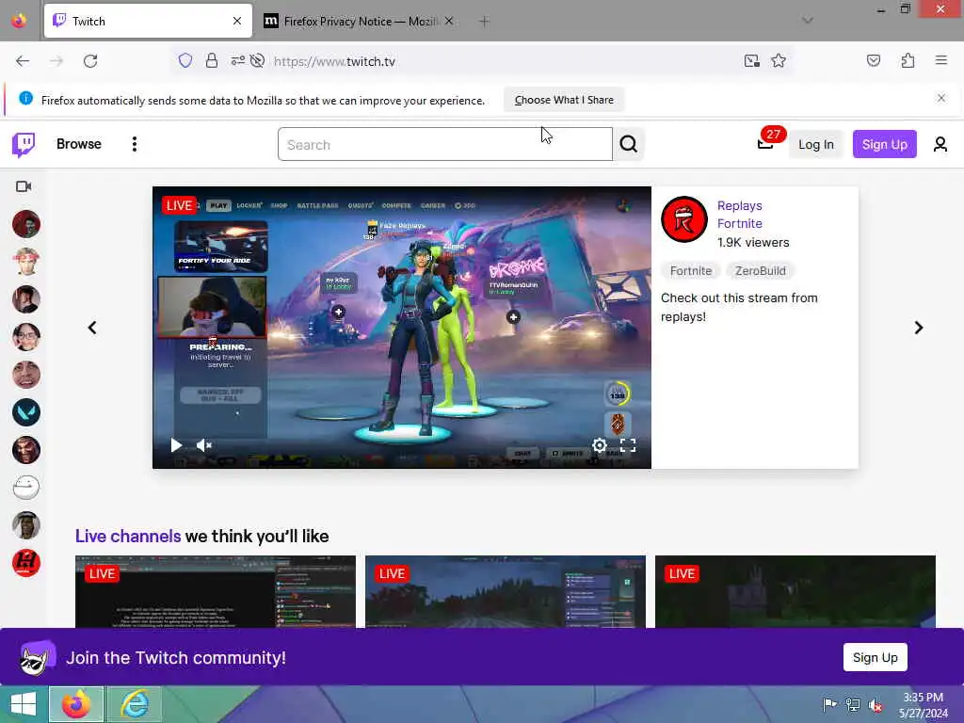Open the tracking protection shield icon
This screenshot has height=723, width=964.
coord(185,61)
